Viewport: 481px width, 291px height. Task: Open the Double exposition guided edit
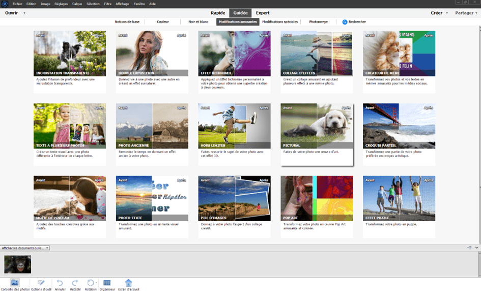pyautogui.click(x=152, y=62)
